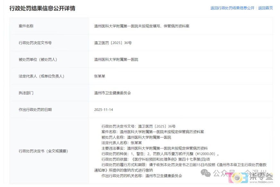Click the 行政处罚决定书（全文或摘要） label

tap(43, 151)
